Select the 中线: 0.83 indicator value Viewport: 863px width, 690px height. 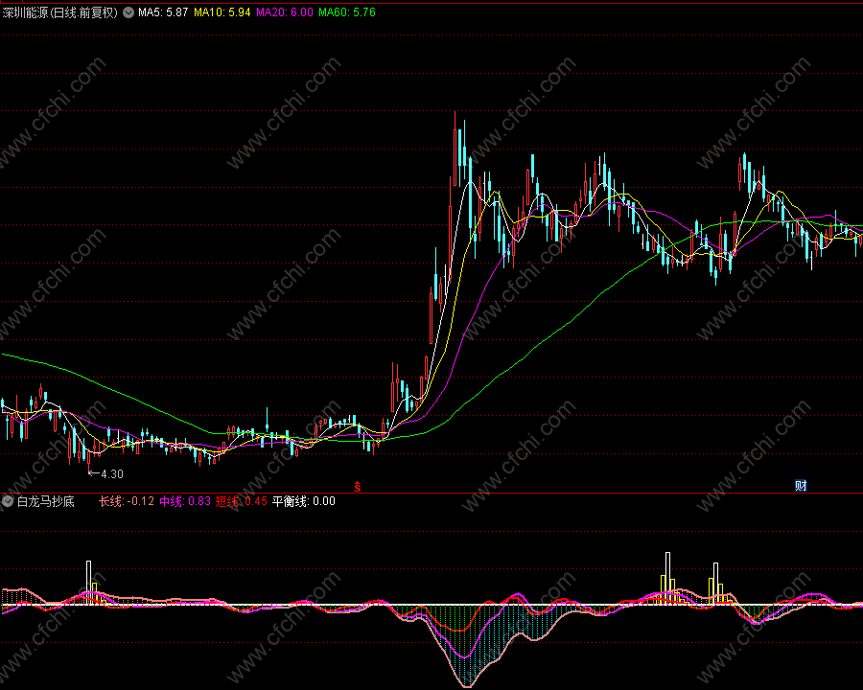[185, 501]
